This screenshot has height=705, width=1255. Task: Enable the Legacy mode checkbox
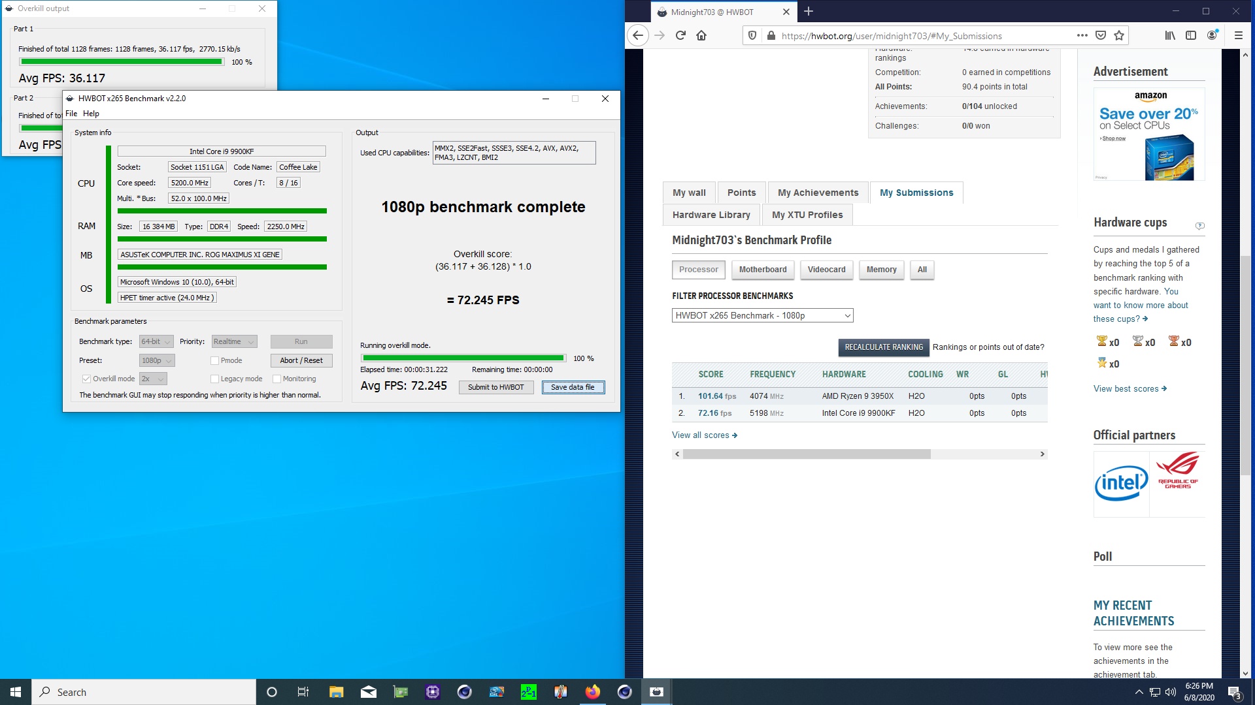coord(214,379)
